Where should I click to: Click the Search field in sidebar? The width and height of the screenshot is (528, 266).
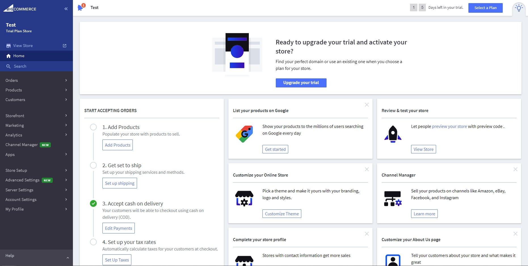[x=36, y=66]
